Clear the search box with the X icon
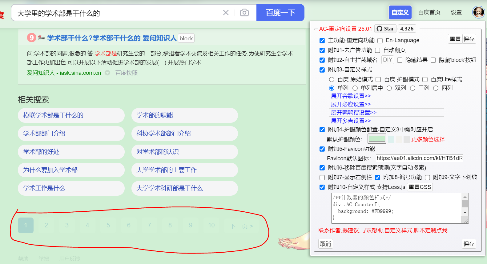487x264 pixels. (x=226, y=13)
